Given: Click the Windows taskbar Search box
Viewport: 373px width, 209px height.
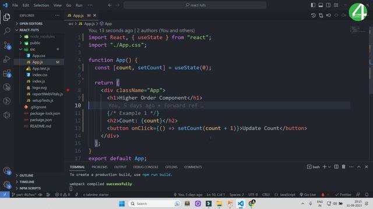Looking at the screenshot, I should click(x=154, y=204).
